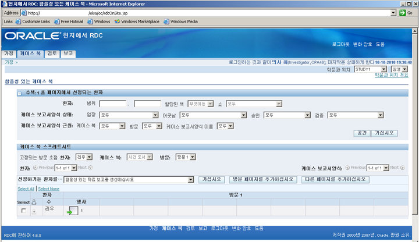
Task: Expand the 입장 status dropdown
Action: pyautogui.click(x=129, y=115)
